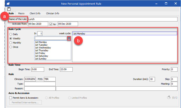The image size is (181, 108).
Task: Click the Permitted Interventions button
Action: [25, 103]
